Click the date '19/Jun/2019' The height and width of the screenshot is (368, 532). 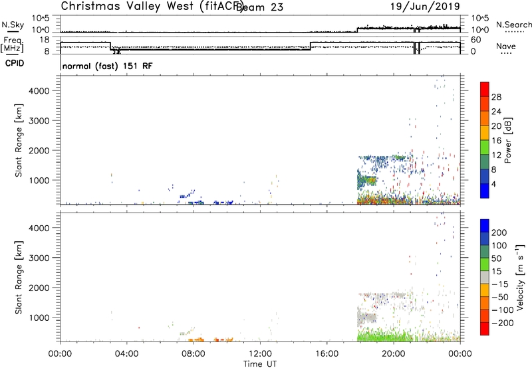(x=425, y=7)
